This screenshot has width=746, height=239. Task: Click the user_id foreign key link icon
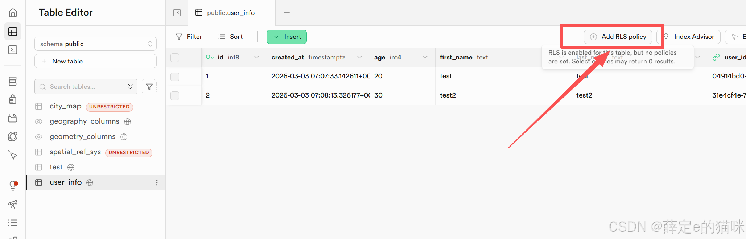tap(716, 57)
